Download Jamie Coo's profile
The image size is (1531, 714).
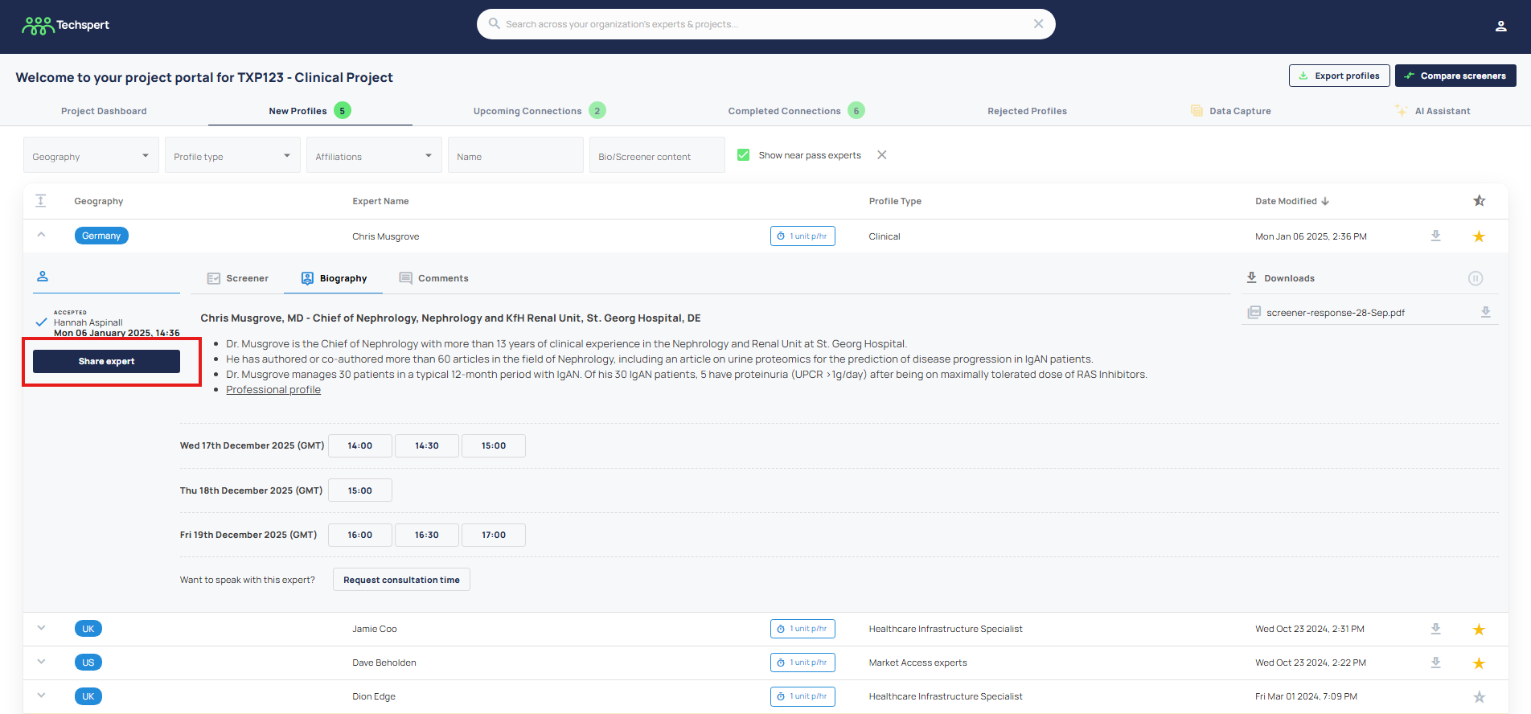(x=1435, y=629)
